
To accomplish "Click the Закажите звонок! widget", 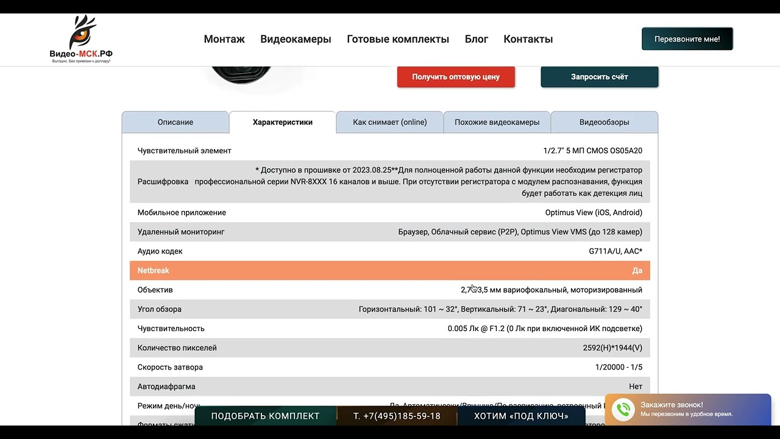I will click(687, 410).
